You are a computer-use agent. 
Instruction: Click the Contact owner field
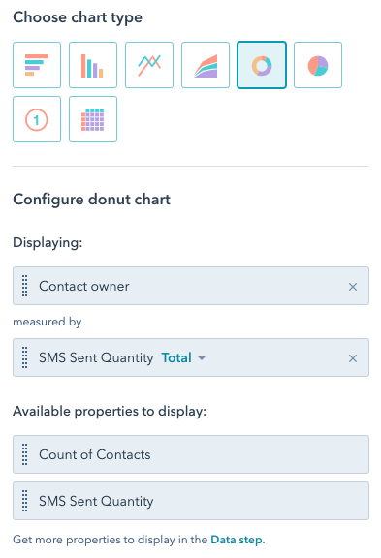tap(191, 286)
